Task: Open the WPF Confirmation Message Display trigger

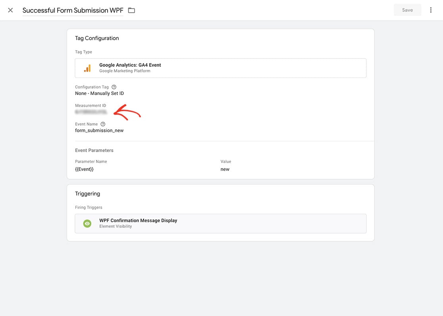Action: pyautogui.click(x=221, y=223)
